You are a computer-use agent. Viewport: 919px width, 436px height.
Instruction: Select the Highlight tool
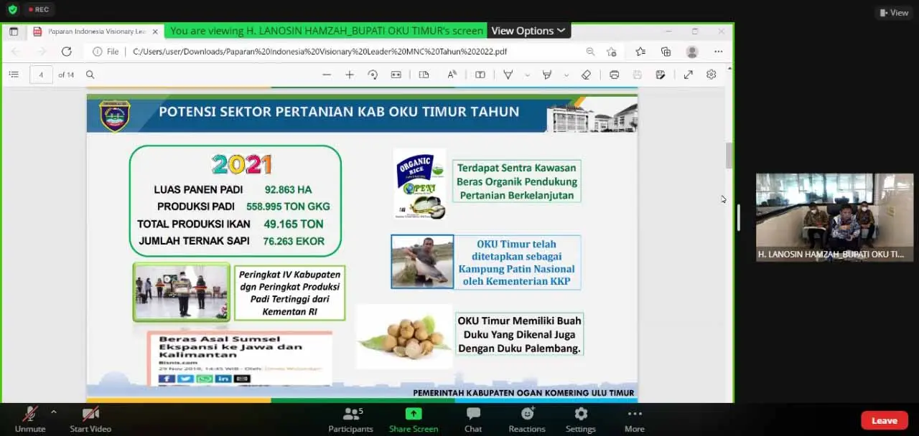(x=547, y=75)
